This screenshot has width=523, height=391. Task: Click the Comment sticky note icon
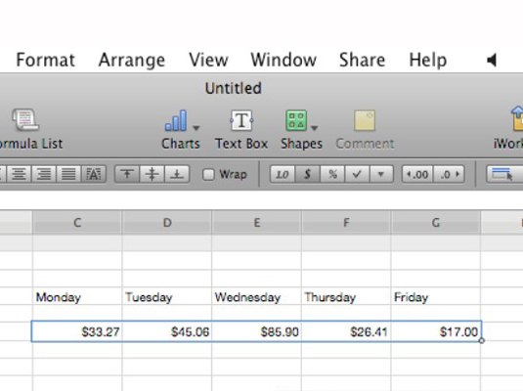[x=365, y=121]
